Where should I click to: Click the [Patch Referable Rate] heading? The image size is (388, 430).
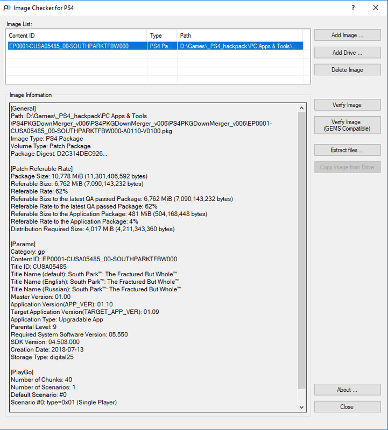click(x=41, y=169)
